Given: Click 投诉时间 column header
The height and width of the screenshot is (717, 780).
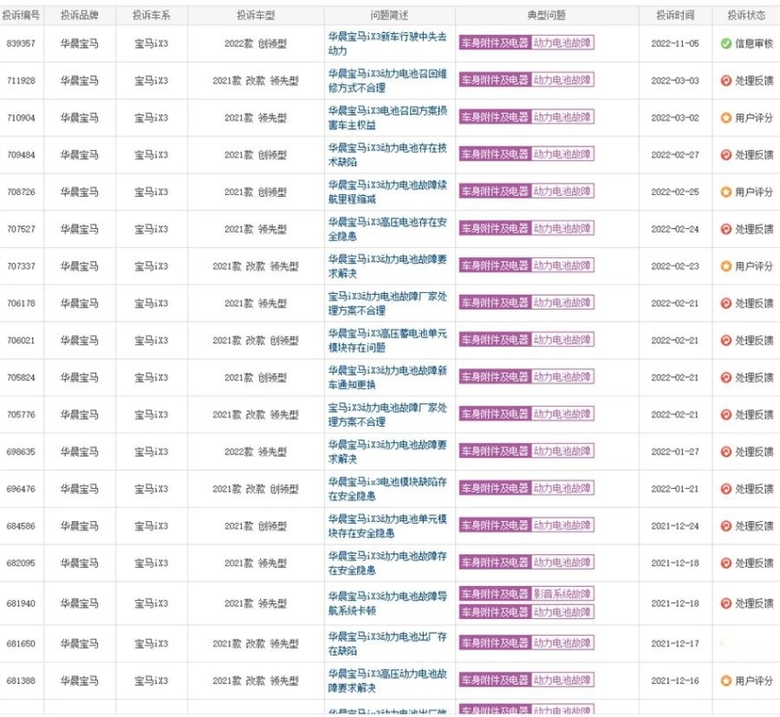Looking at the screenshot, I should coord(675,16).
